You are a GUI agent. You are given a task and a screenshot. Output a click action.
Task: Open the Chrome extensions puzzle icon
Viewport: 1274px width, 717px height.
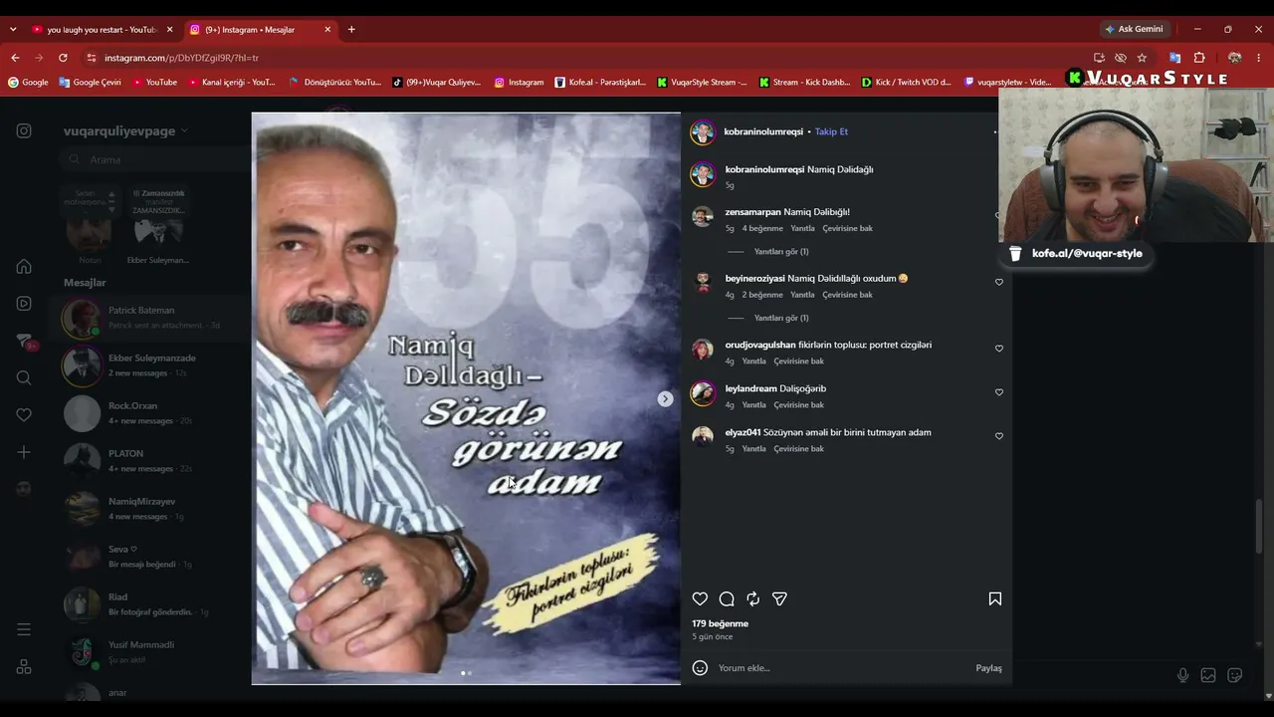1199,58
